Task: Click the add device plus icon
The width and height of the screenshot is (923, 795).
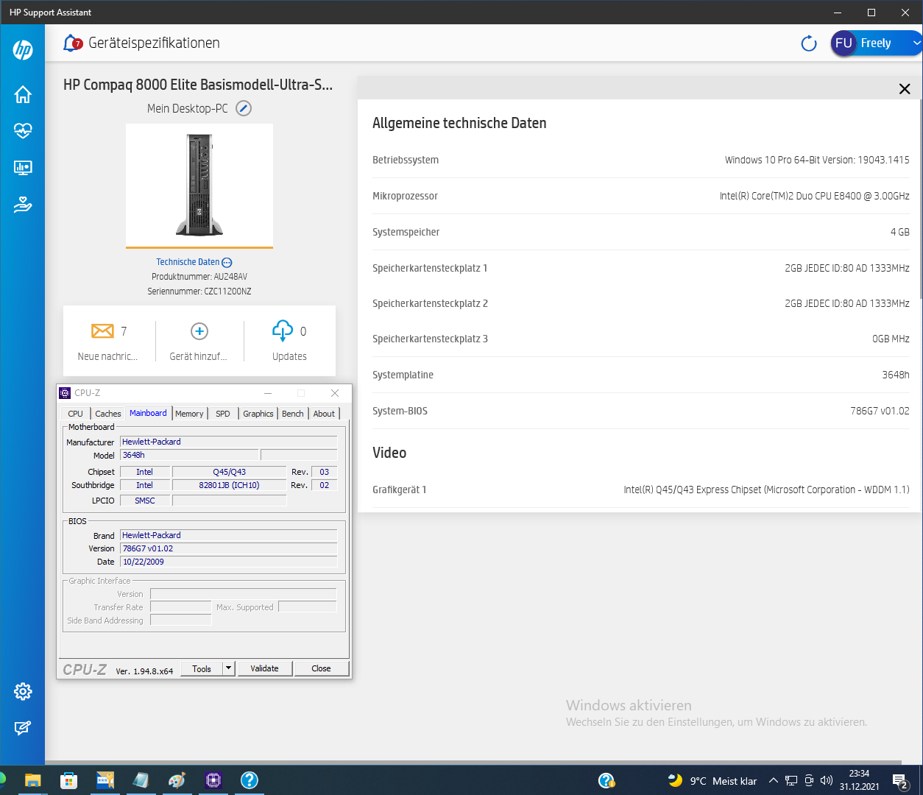Action: click(199, 331)
